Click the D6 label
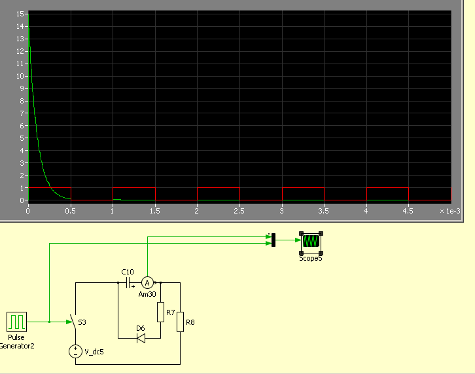This screenshot has height=374, width=475. pos(141,328)
